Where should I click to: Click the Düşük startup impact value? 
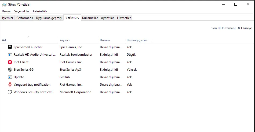pos(131,55)
